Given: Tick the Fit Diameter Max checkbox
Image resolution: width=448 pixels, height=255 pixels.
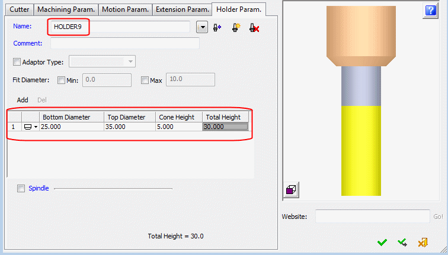Looking at the screenshot, I should click(145, 80).
